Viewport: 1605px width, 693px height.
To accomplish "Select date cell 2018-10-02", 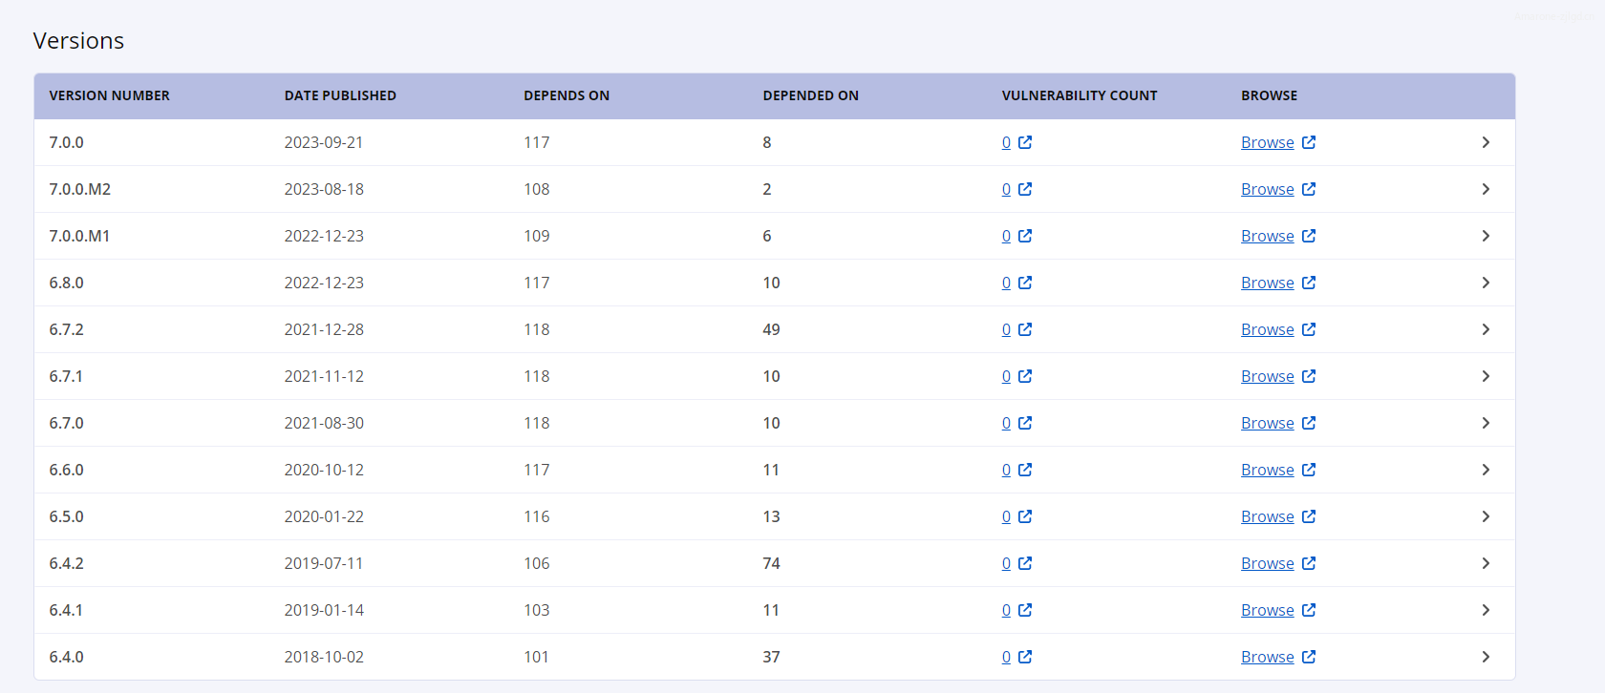I will (324, 657).
